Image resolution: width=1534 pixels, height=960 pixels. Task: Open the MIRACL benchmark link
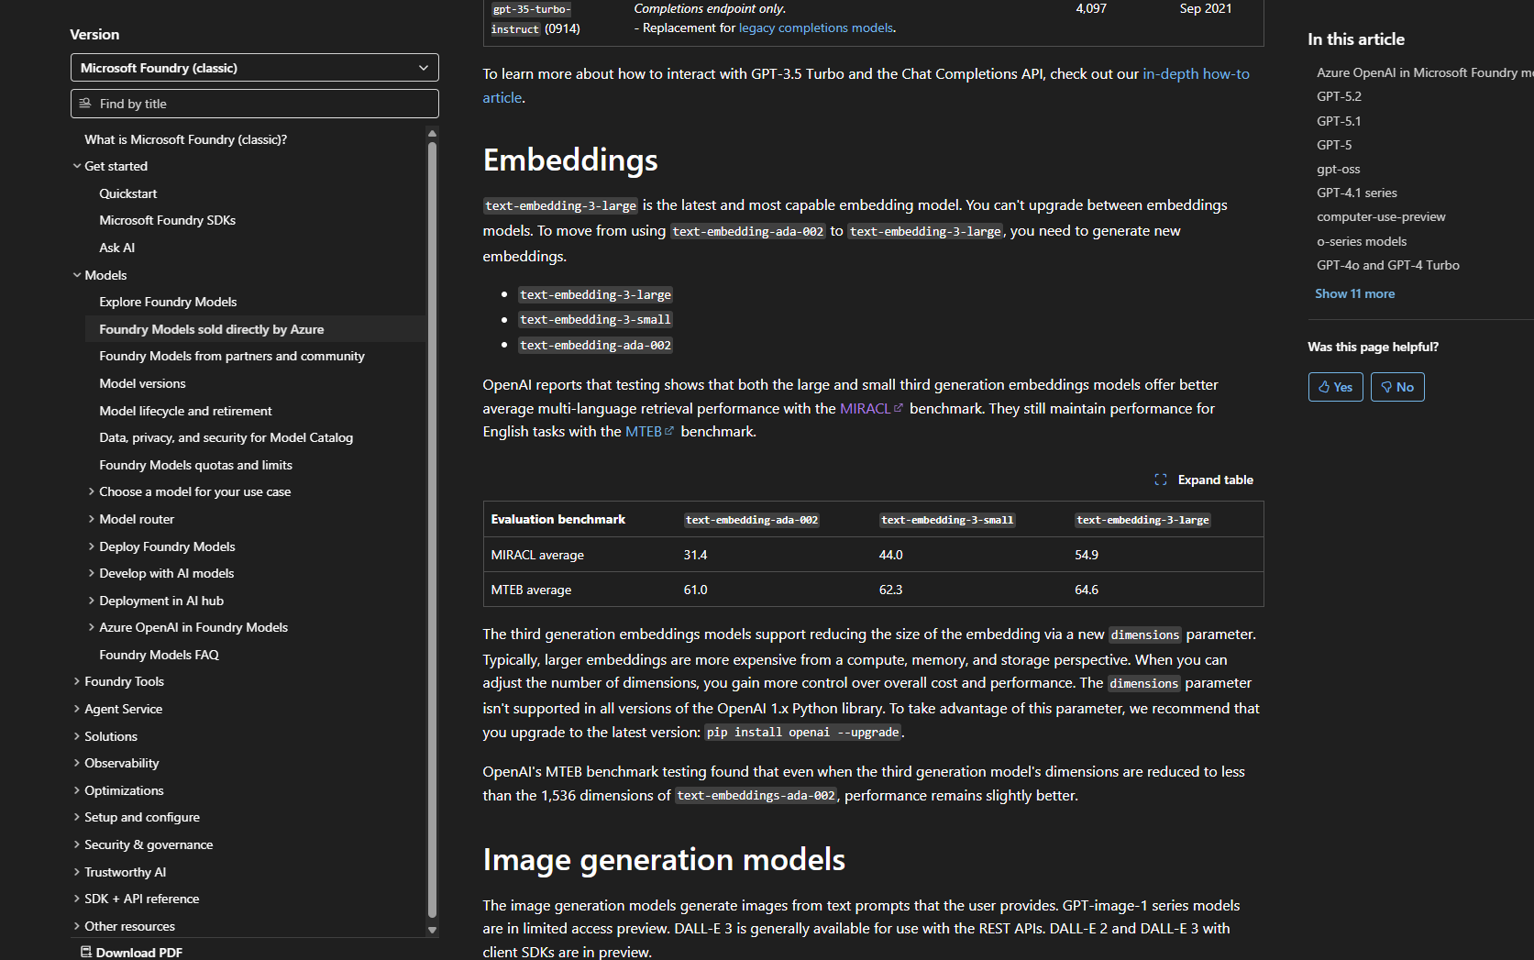tap(872, 408)
